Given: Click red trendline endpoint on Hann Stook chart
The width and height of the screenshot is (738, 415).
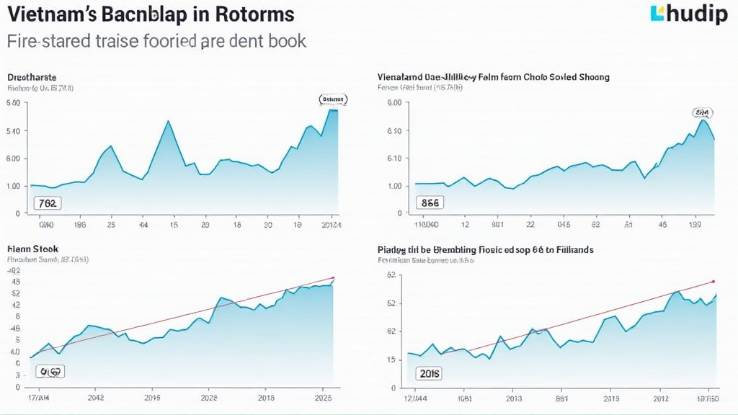Looking at the screenshot, I should (x=333, y=277).
